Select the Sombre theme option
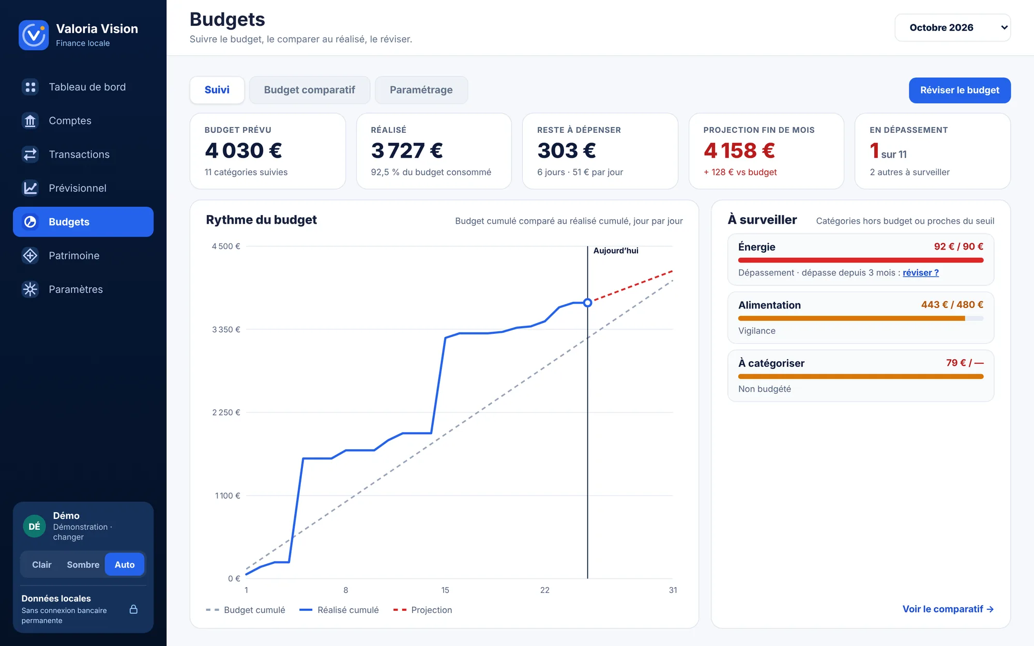The height and width of the screenshot is (646, 1034). pos(83,565)
